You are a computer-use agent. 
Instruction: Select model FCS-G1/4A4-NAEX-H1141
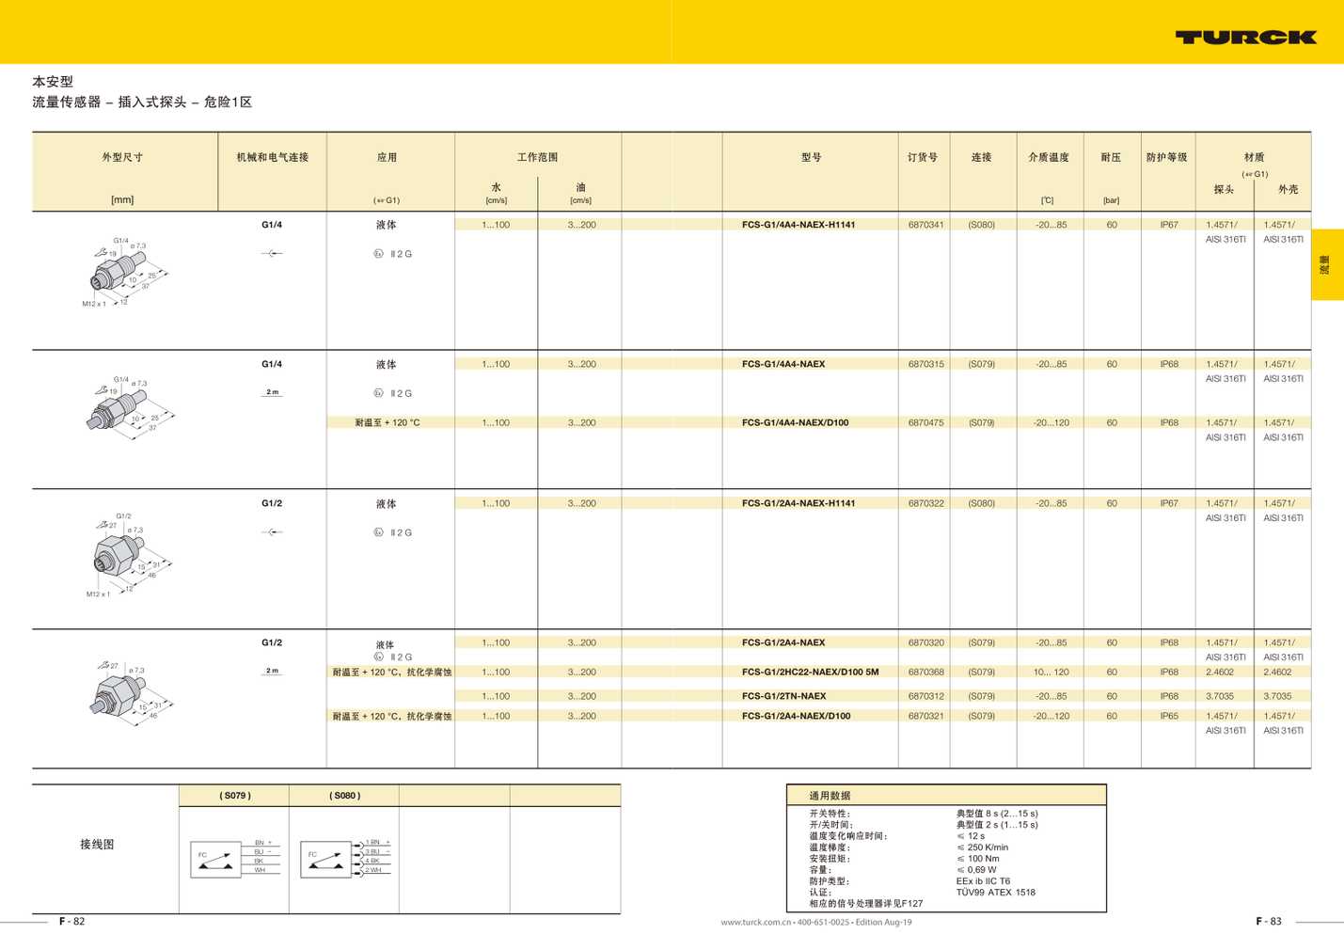(x=798, y=225)
